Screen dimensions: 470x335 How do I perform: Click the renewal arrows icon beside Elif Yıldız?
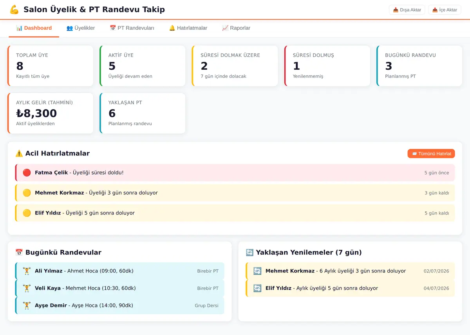click(x=257, y=288)
